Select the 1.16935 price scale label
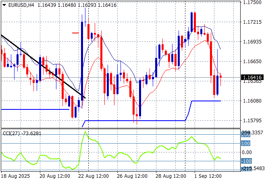 tap(252, 42)
